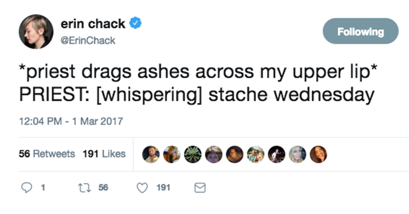Click the erin chack display name
Image resolution: width=409 pixels, height=214 pixels.
point(93,24)
